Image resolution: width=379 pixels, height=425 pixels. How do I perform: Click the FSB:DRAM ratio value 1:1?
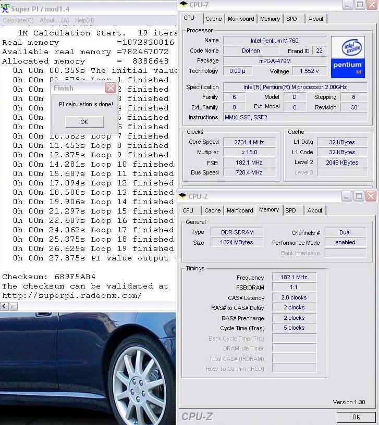pos(294,287)
